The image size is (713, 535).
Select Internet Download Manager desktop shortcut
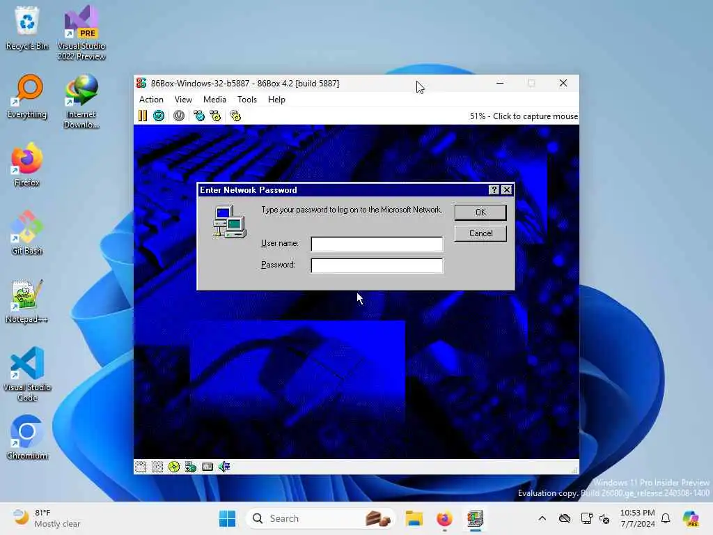[x=81, y=102]
